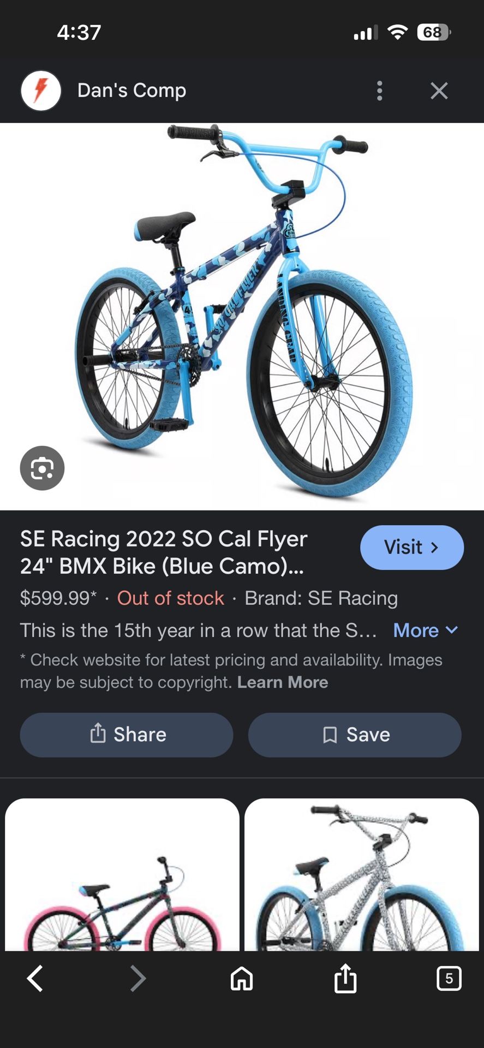484x1048 pixels.
Task: Open the three-dot more options menu
Action: point(380,91)
